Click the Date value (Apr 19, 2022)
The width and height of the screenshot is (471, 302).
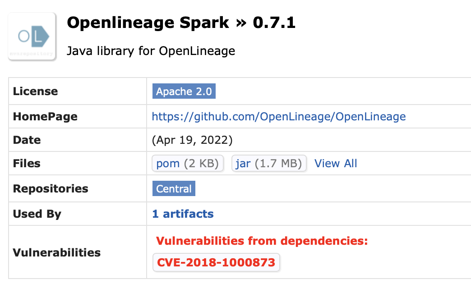pos(192,140)
